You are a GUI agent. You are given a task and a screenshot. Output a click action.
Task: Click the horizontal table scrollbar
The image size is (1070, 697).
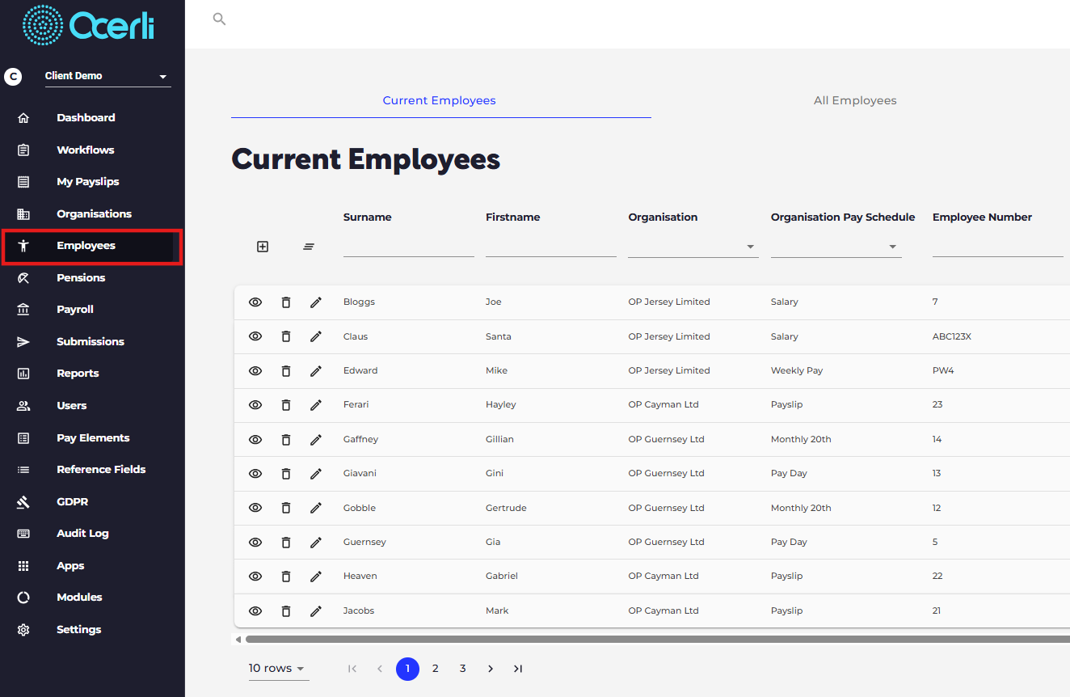(657, 639)
